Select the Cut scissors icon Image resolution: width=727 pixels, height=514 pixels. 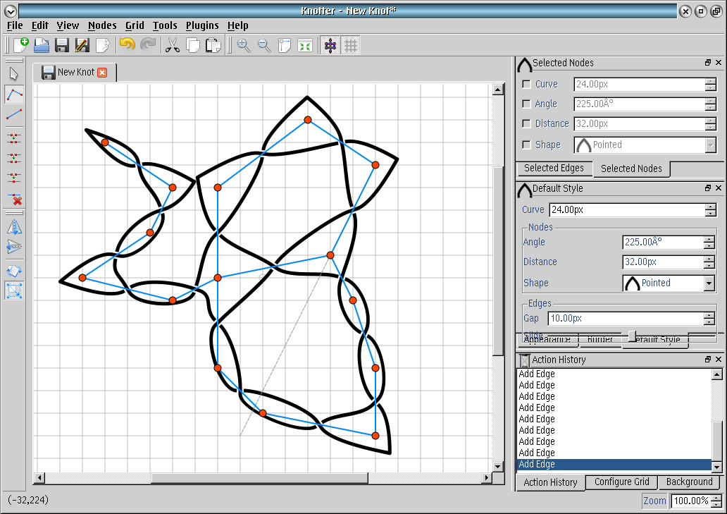[x=172, y=45]
